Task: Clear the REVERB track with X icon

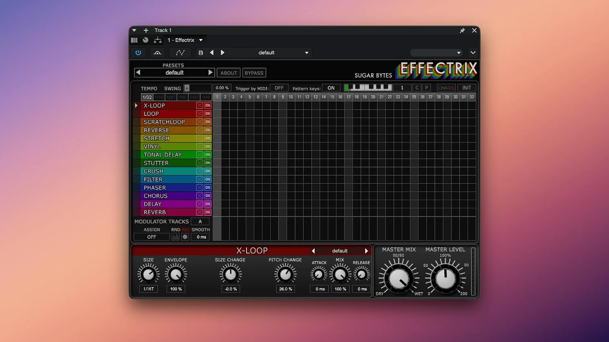Action: [x=200, y=212]
